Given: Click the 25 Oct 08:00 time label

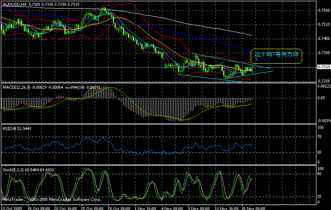Looking at the screenshot, I should [92, 208].
